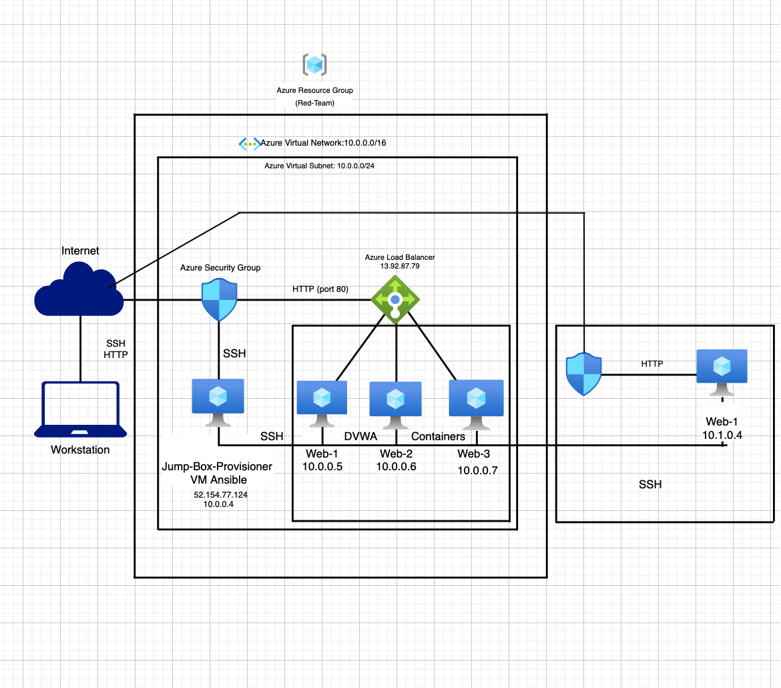Click the 'Web-2 10.0.0.6' label
Image resolution: width=781 pixels, height=688 pixels.
click(x=396, y=460)
